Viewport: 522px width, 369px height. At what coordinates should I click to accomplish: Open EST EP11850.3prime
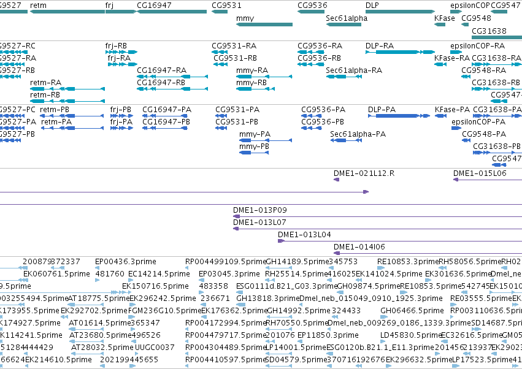[x=300, y=341]
